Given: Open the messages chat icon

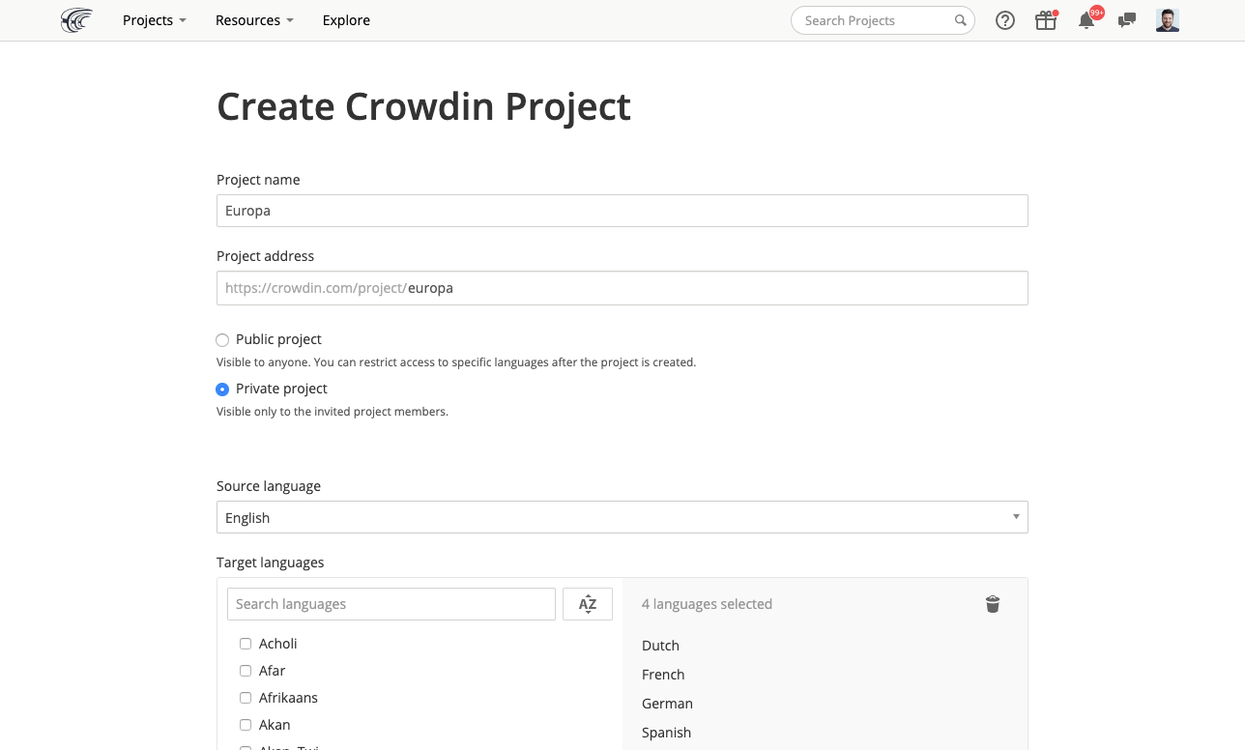Looking at the screenshot, I should [x=1126, y=20].
